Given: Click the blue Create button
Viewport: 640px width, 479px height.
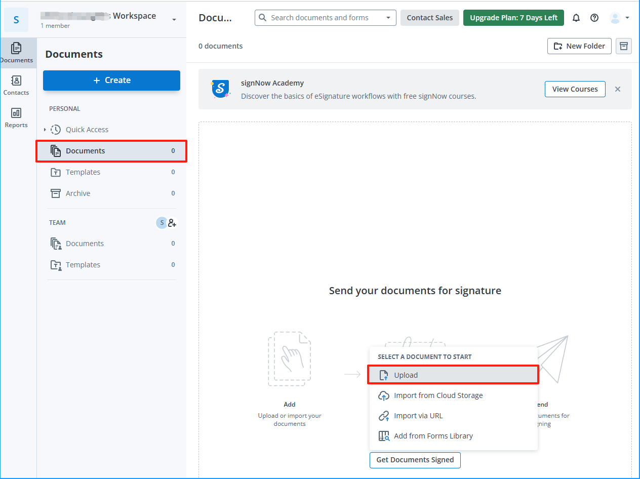Looking at the screenshot, I should (111, 81).
